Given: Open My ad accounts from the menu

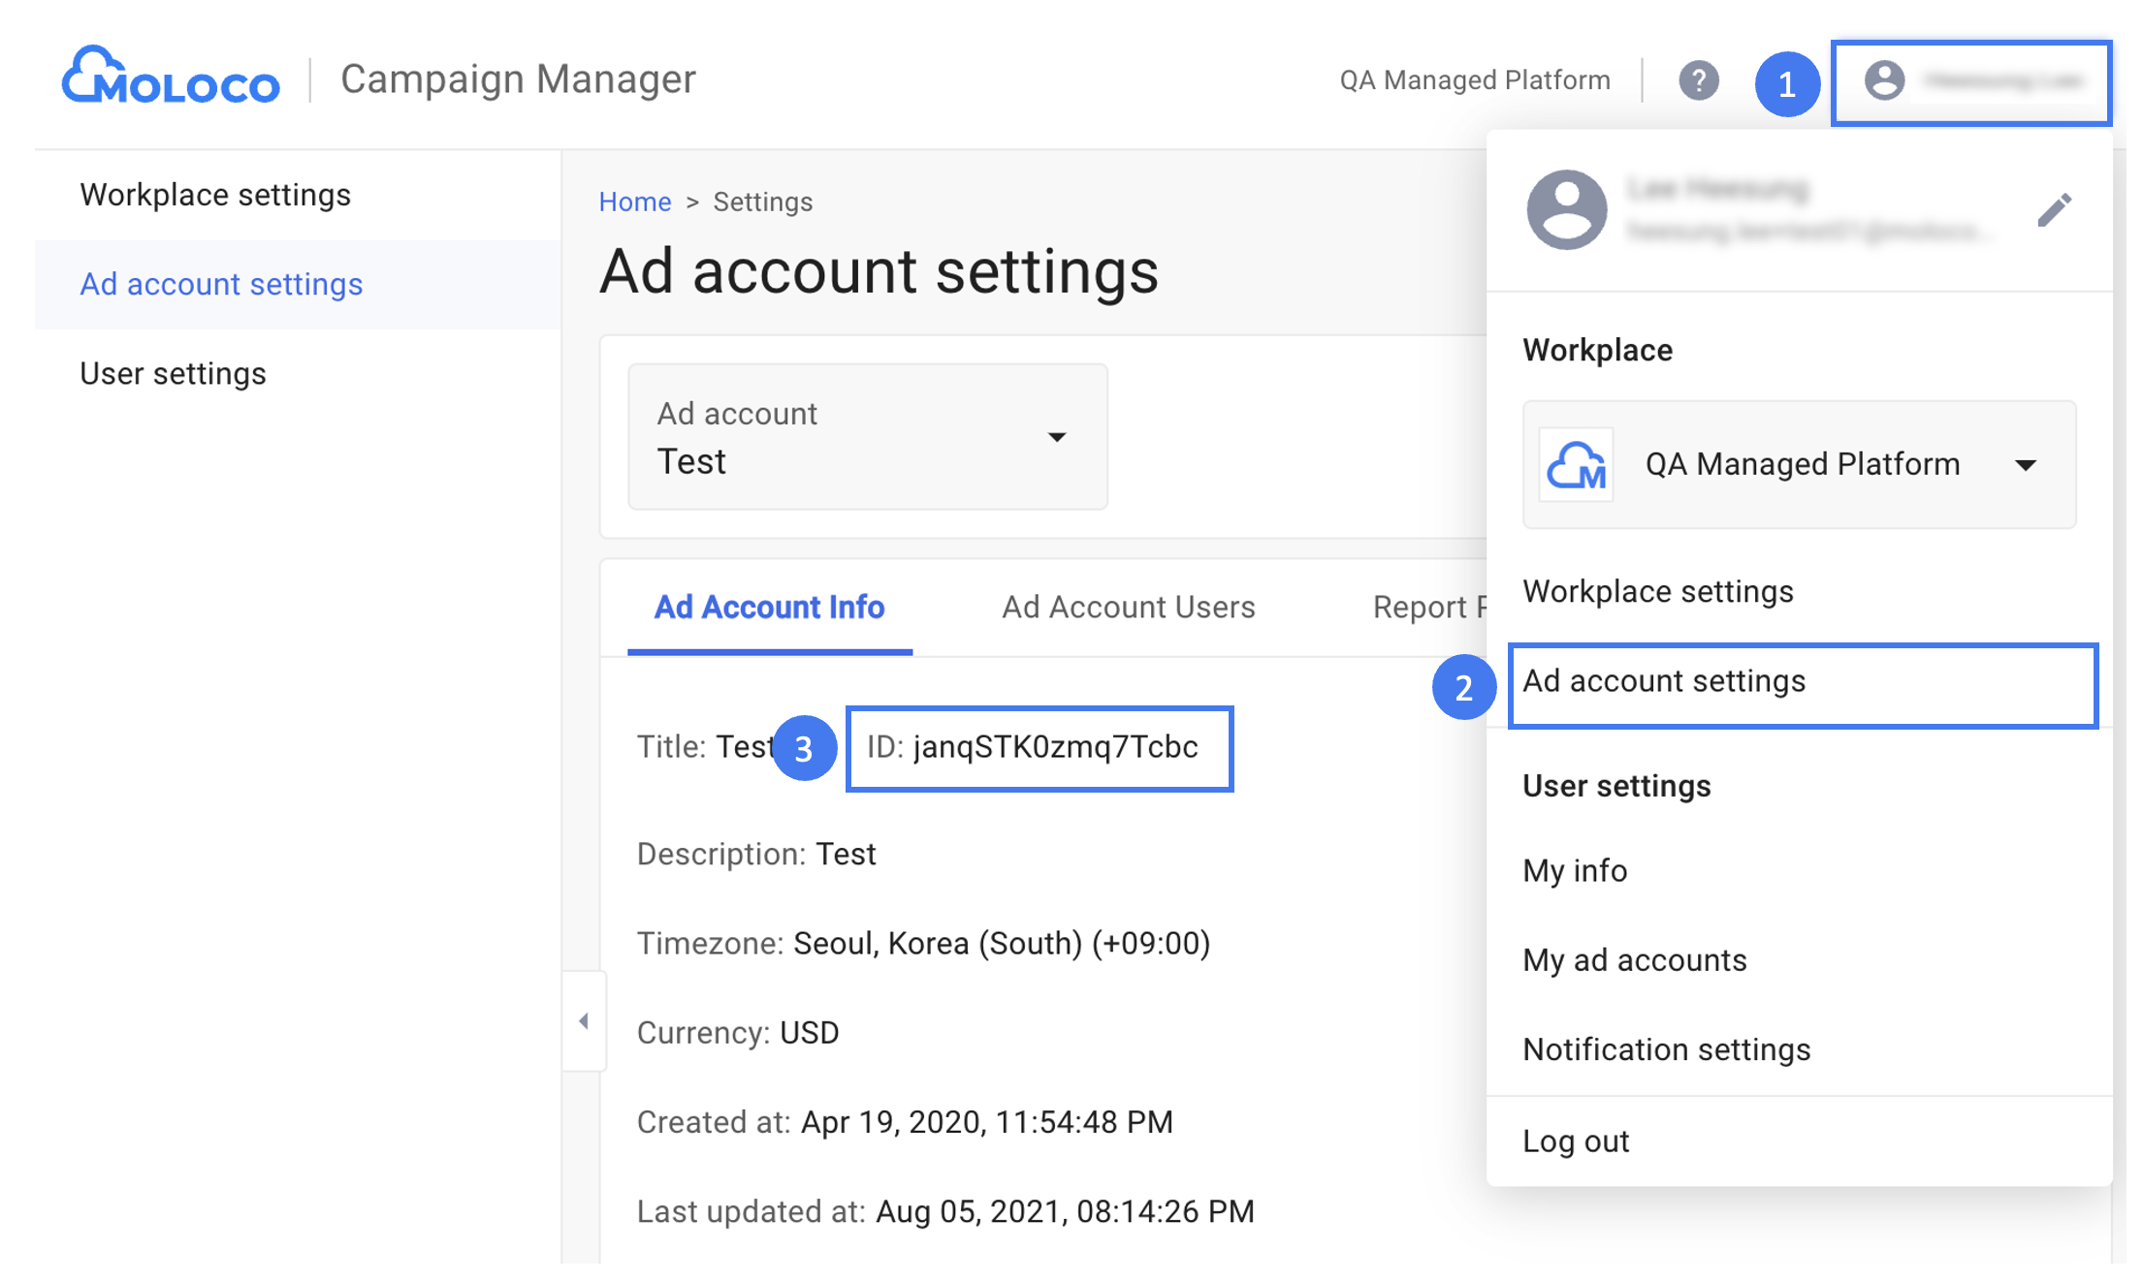Looking at the screenshot, I should pyautogui.click(x=1635, y=960).
